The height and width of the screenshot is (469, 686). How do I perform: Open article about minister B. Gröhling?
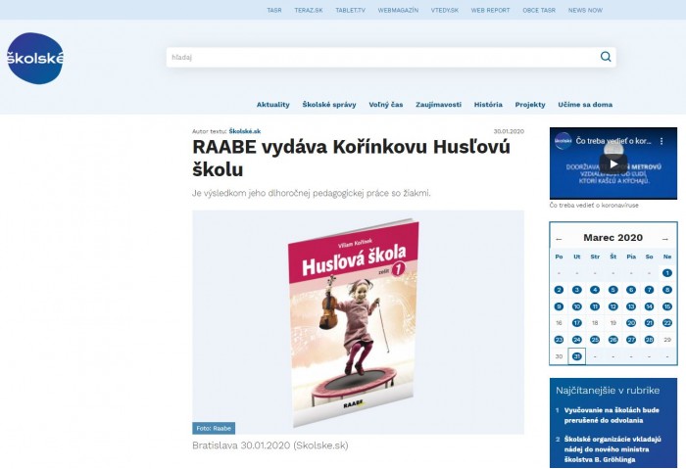pos(612,449)
